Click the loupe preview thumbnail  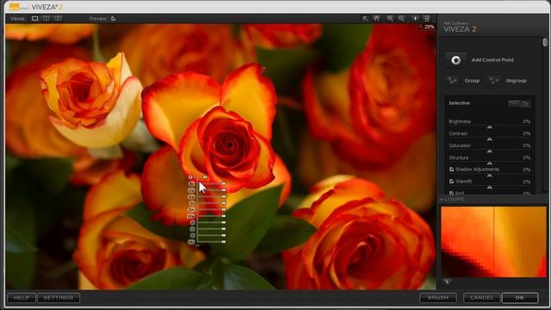tap(493, 242)
